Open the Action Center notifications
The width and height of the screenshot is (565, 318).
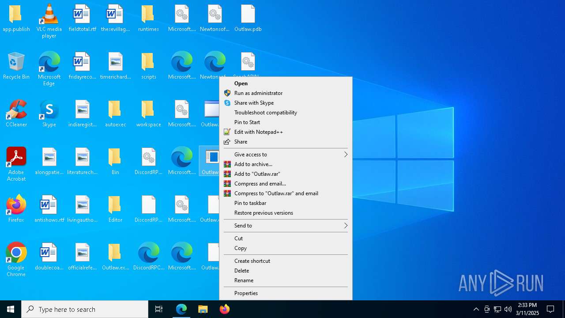click(x=550, y=309)
